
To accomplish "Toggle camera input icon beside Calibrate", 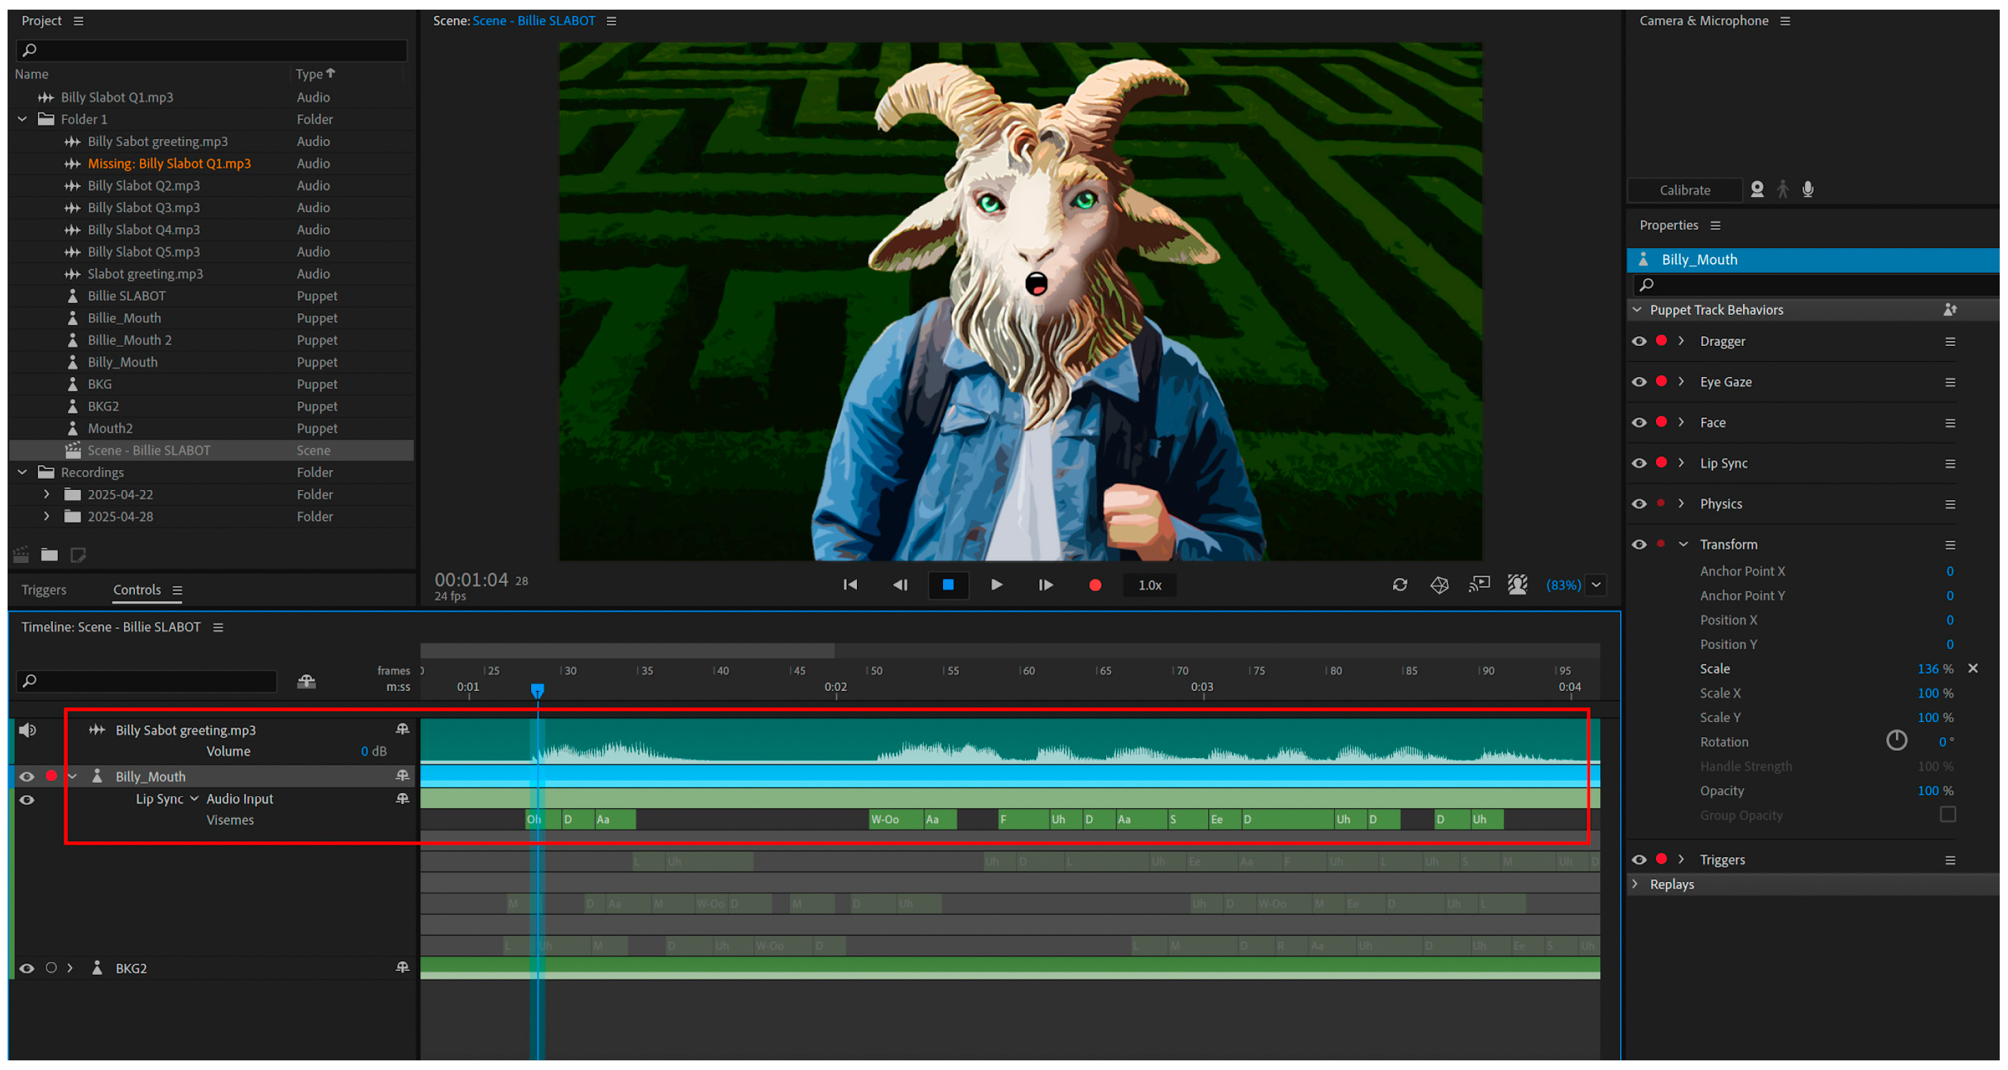I will (1757, 189).
